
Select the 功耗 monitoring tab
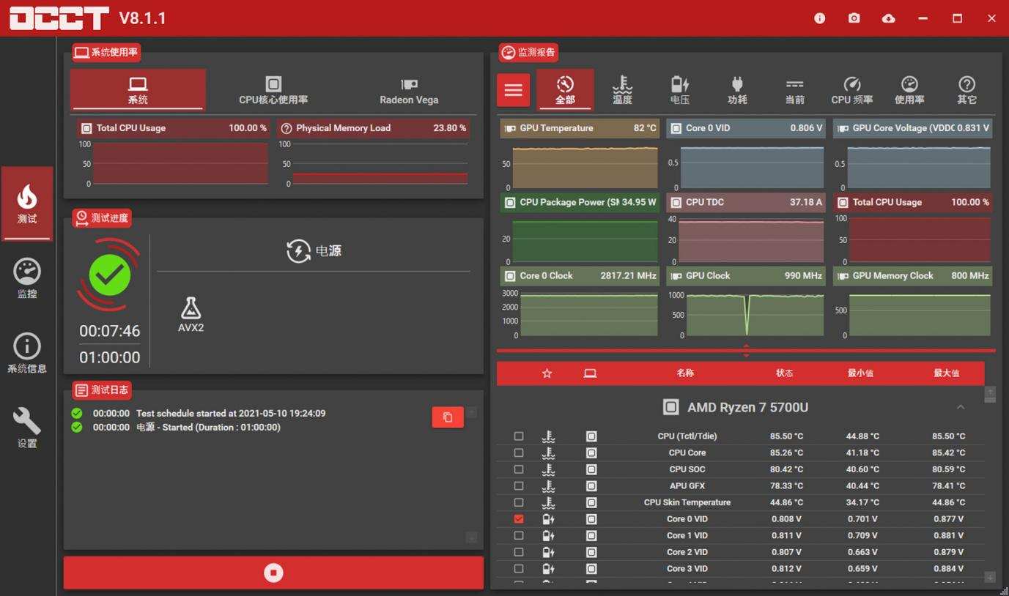tap(737, 90)
